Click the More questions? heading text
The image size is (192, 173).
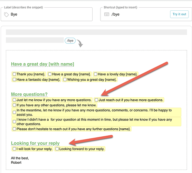29,94
